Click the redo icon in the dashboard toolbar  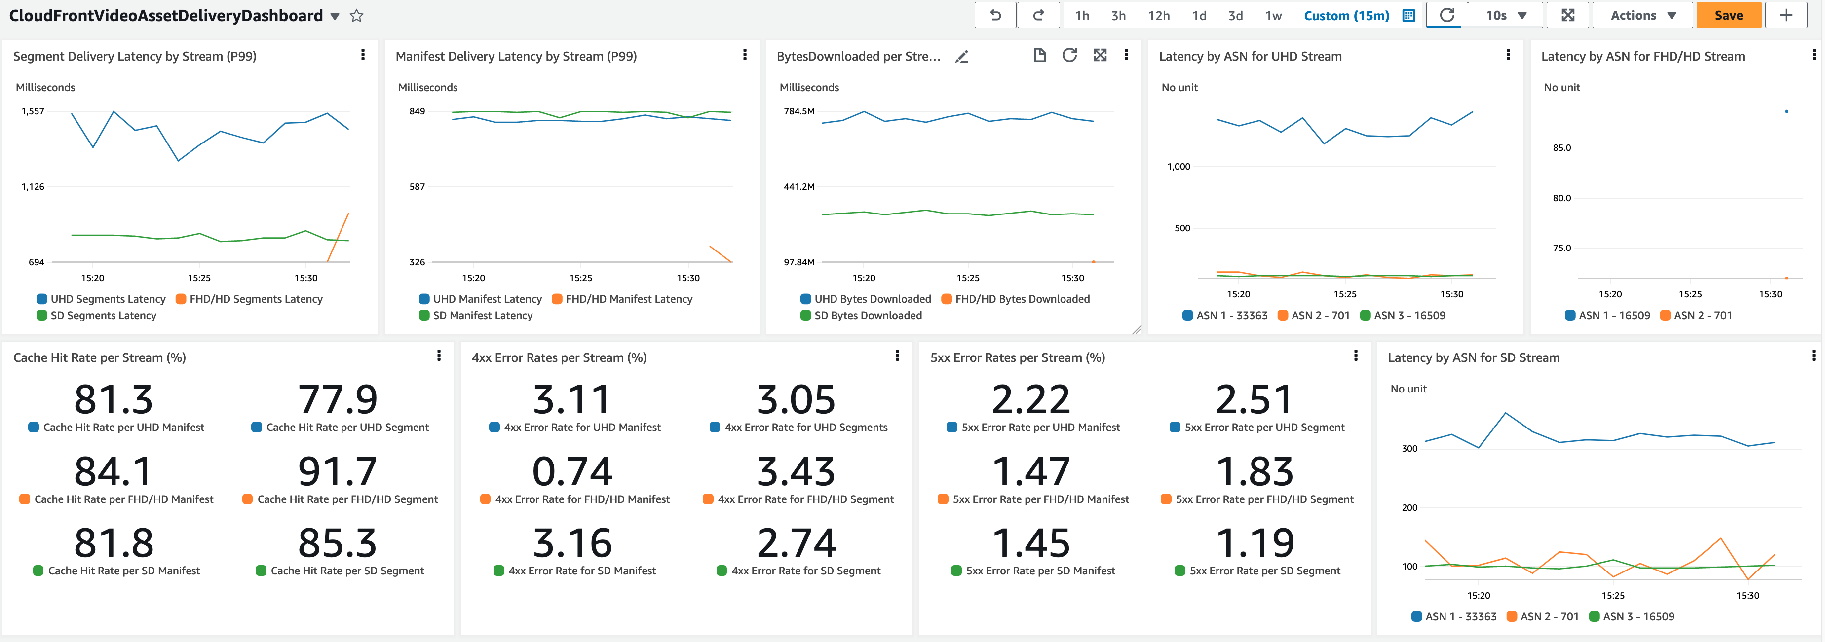click(x=1039, y=15)
